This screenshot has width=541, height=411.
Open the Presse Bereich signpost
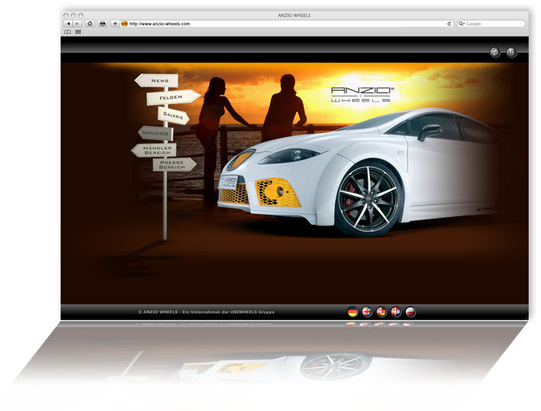[175, 165]
